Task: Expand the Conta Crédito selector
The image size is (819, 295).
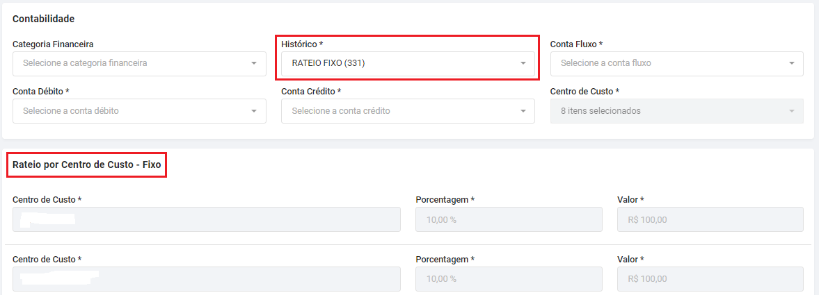Action: (400, 111)
